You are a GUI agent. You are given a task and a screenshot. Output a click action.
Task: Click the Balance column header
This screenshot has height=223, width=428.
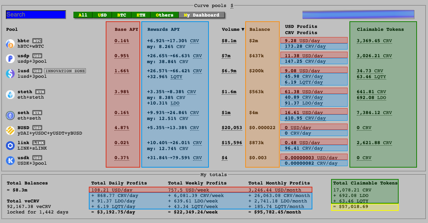coord(259,29)
